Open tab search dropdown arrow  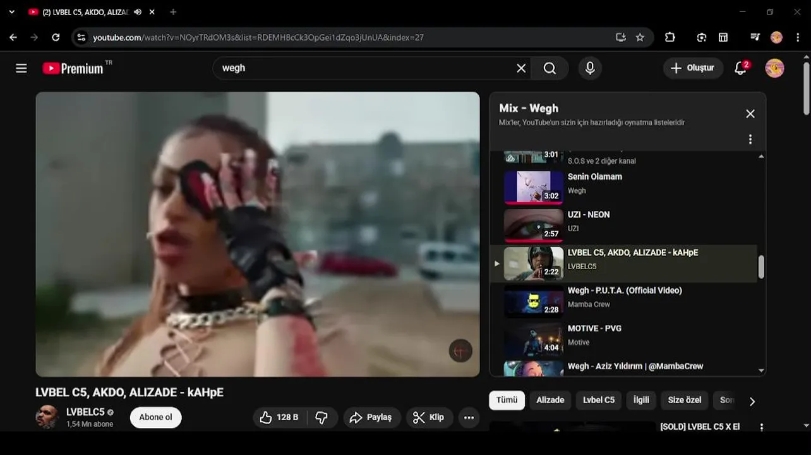(x=11, y=12)
